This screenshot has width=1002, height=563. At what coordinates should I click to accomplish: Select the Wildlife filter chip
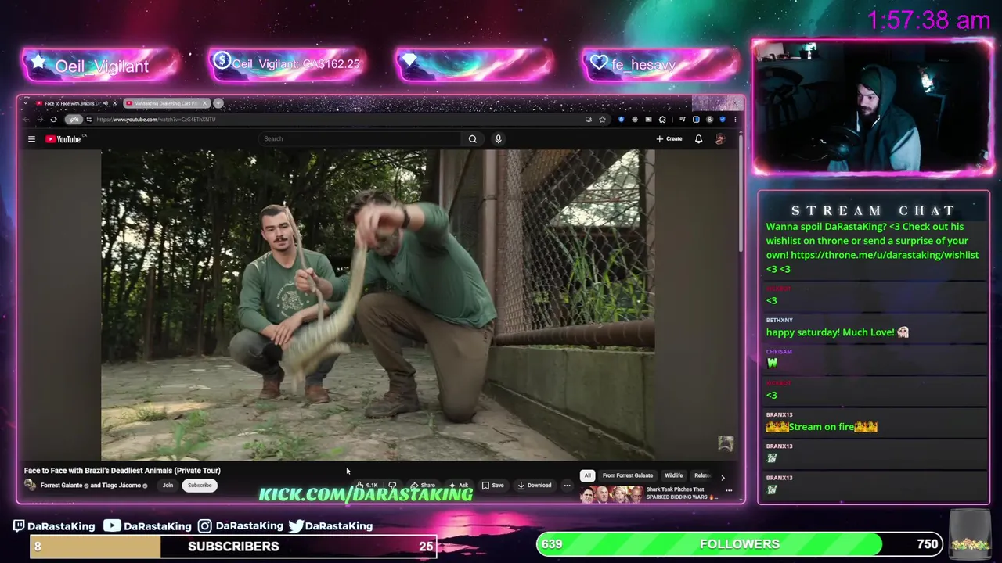click(674, 475)
